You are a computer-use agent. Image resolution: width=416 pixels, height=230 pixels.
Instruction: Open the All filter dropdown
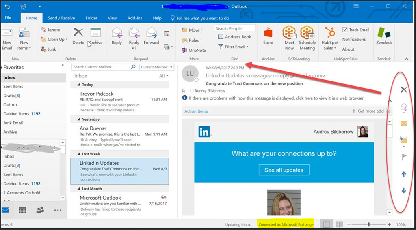(163, 76)
